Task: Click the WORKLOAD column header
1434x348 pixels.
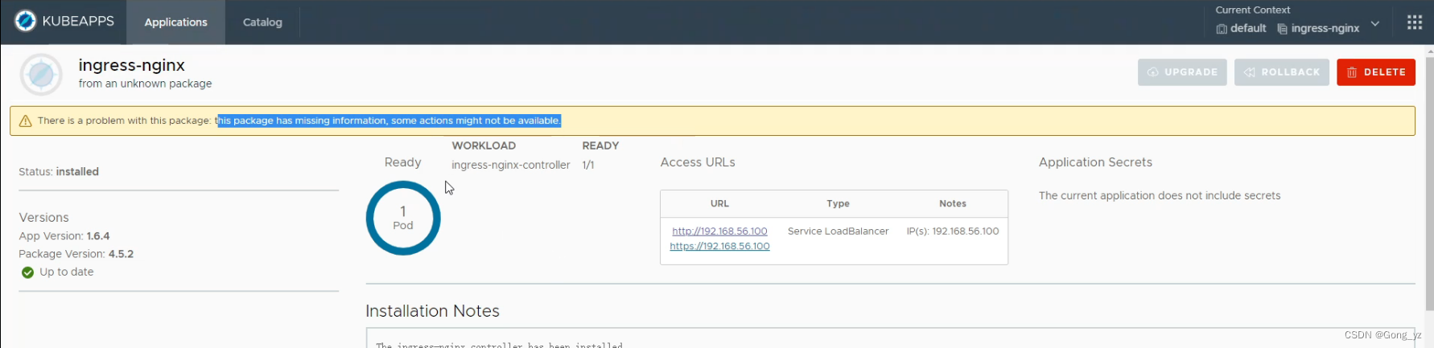Action: click(484, 145)
